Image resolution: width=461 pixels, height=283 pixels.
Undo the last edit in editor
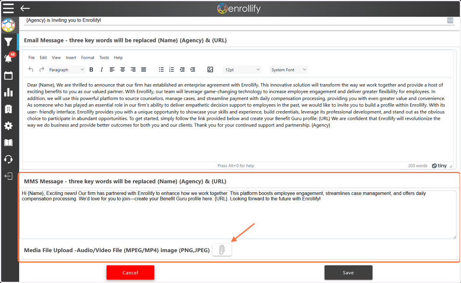pos(31,70)
